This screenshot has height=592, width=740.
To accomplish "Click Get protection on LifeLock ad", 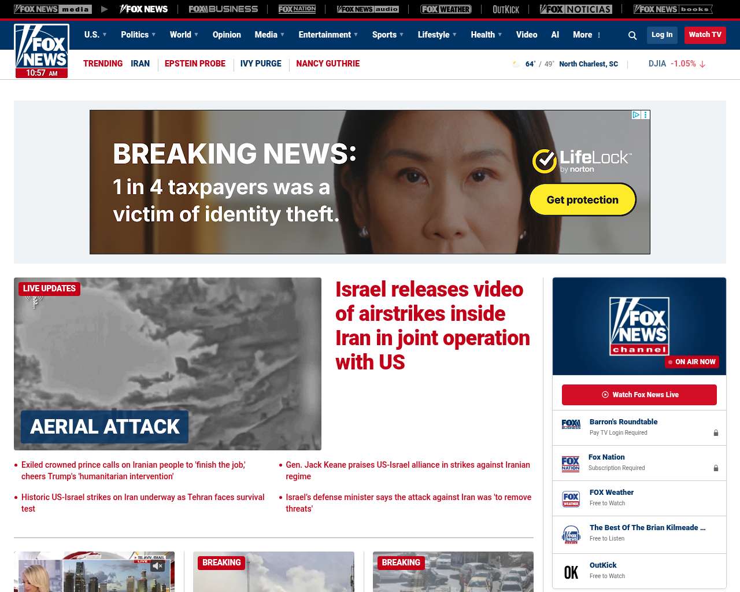I will point(583,199).
